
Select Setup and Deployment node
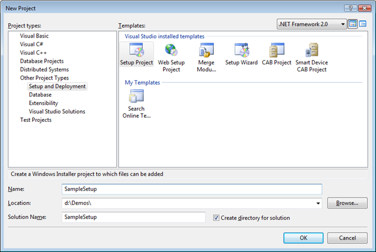tap(57, 86)
